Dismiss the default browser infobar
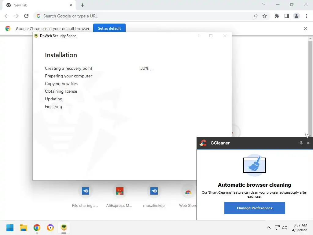 pos(306,28)
